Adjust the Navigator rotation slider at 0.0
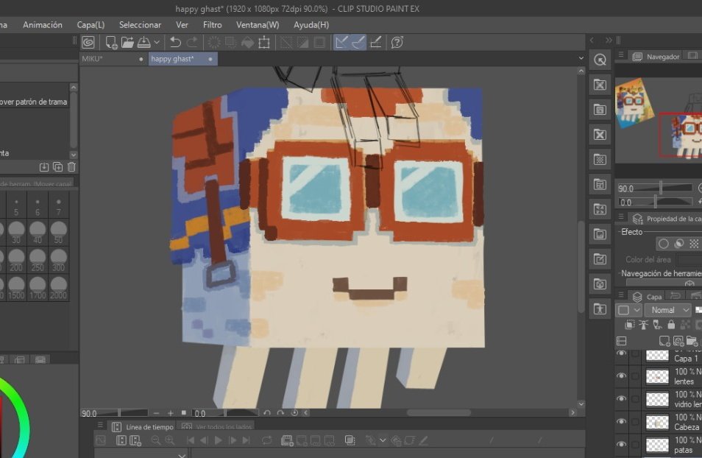This screenshot has width=702, height=458. tap(654, 202)
